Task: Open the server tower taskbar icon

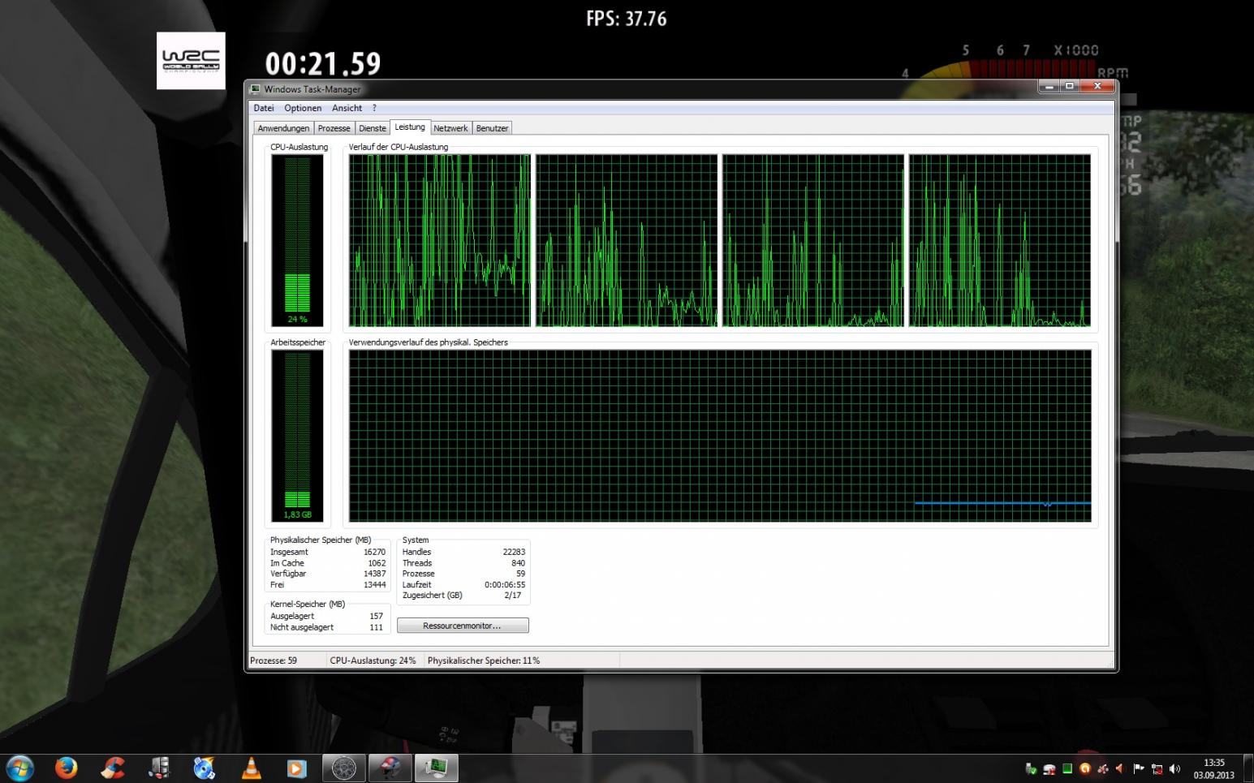Action: tap(159, 768)
